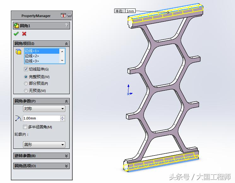Click the down arrow of edge list scrollbar
The image size is (235, 183).
[x=62, y=60]
